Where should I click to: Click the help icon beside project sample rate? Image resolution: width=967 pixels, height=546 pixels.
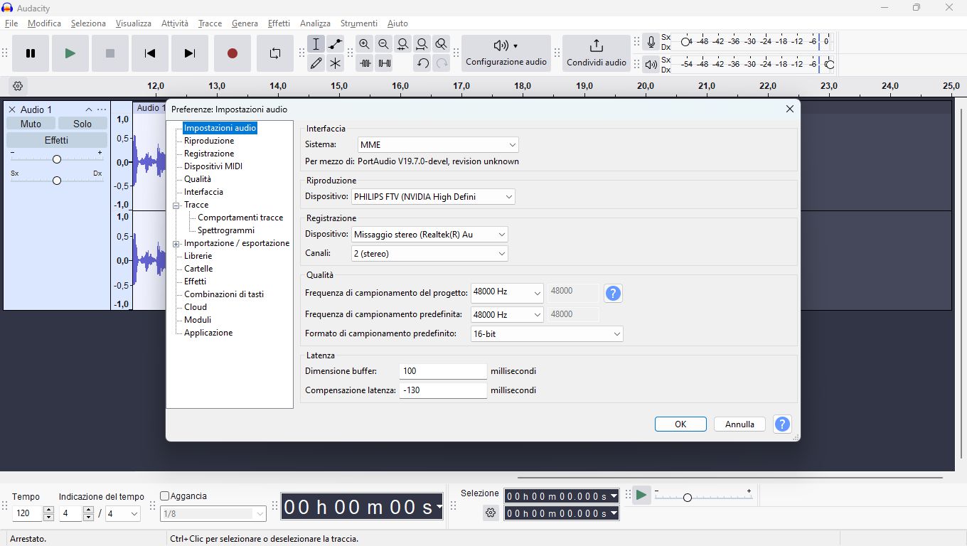(613, 293)
